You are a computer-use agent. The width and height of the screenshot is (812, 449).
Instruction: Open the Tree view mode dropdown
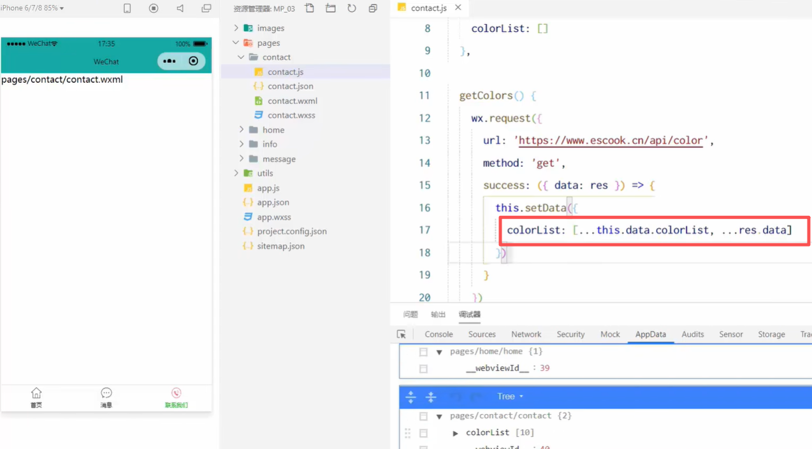point(510,396)
